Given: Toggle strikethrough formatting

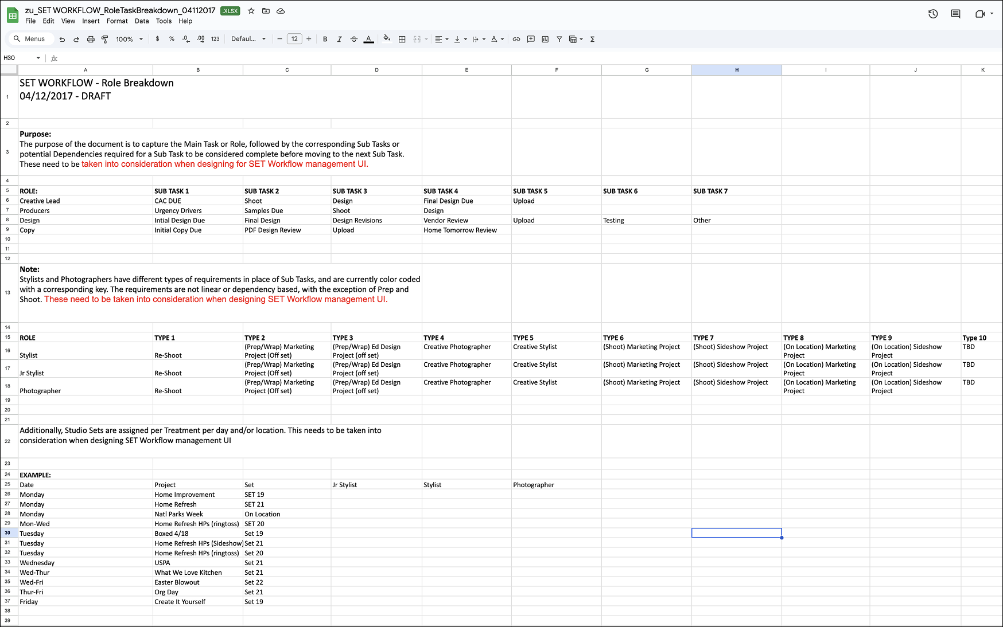Looking at the screenshot, I should [354, 39].
